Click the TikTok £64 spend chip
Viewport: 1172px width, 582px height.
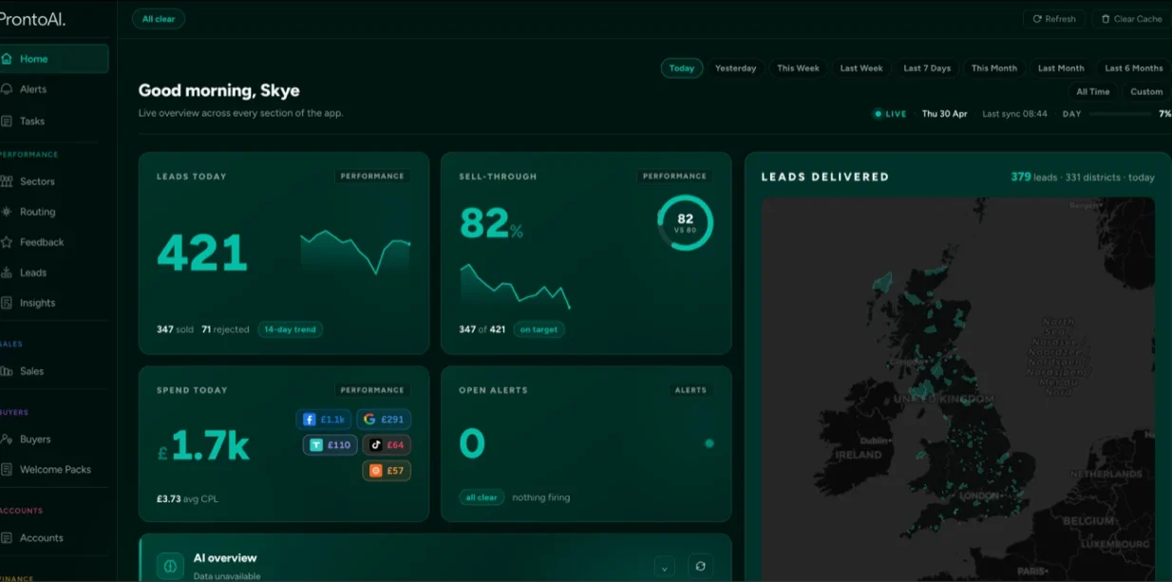tap(387, 444)
